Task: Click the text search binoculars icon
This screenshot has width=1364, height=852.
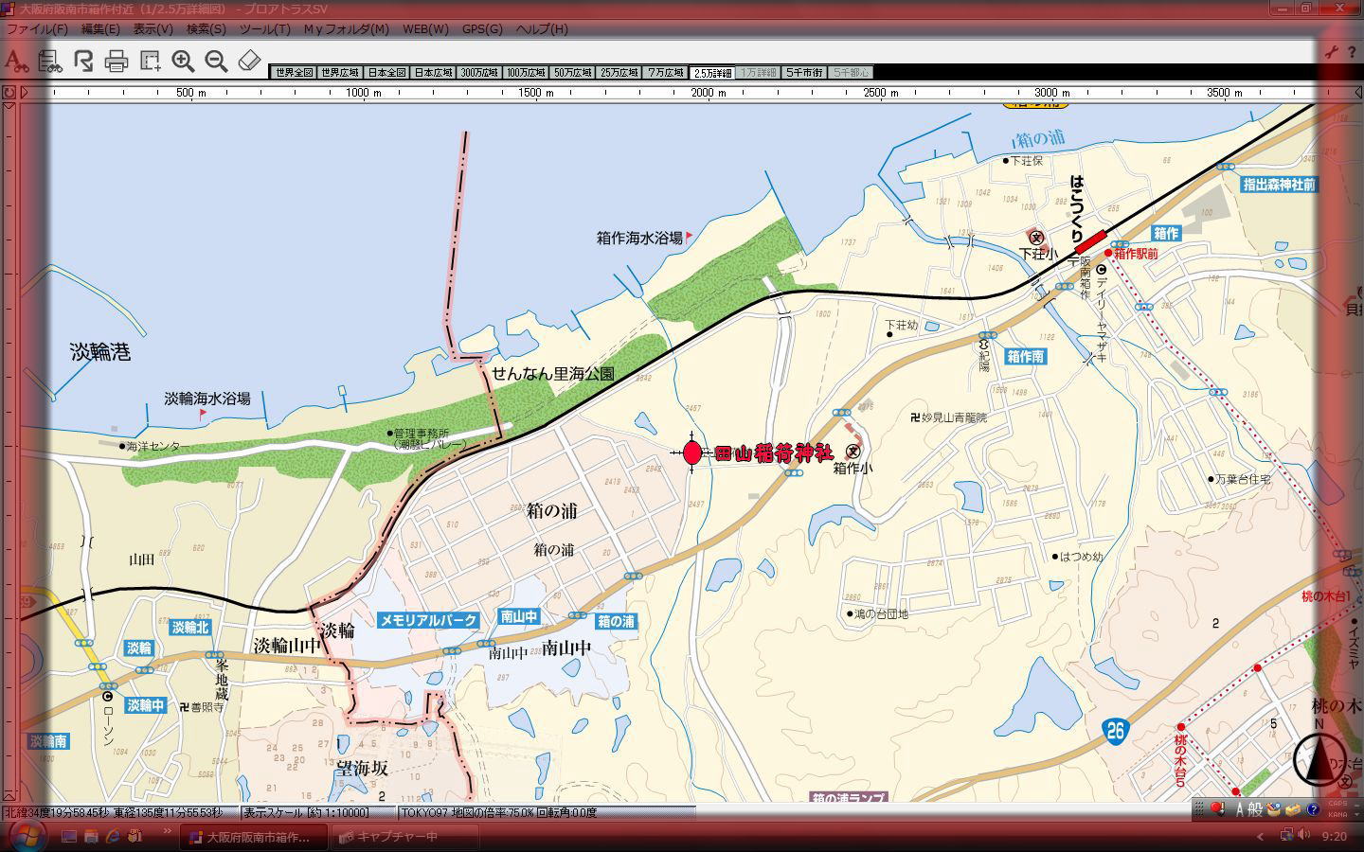Action: point(15,62)
